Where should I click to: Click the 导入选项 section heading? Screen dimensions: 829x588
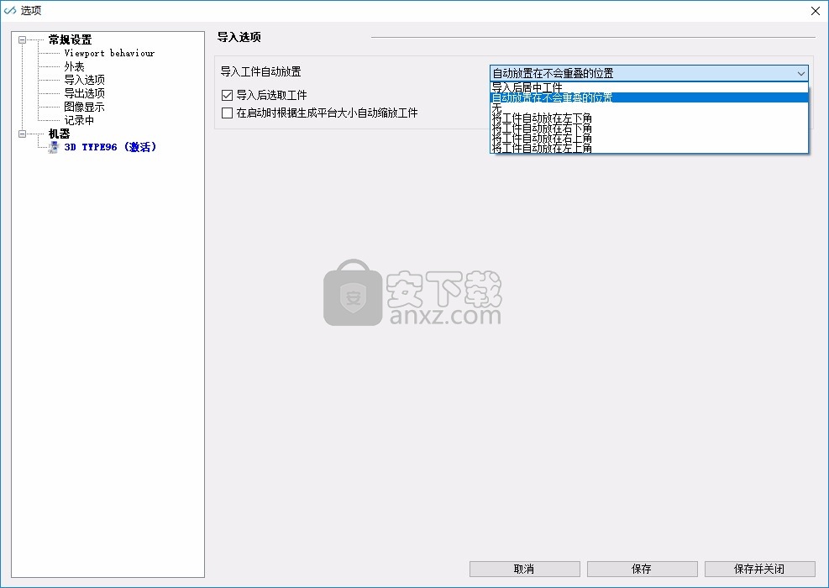(239, 37)
